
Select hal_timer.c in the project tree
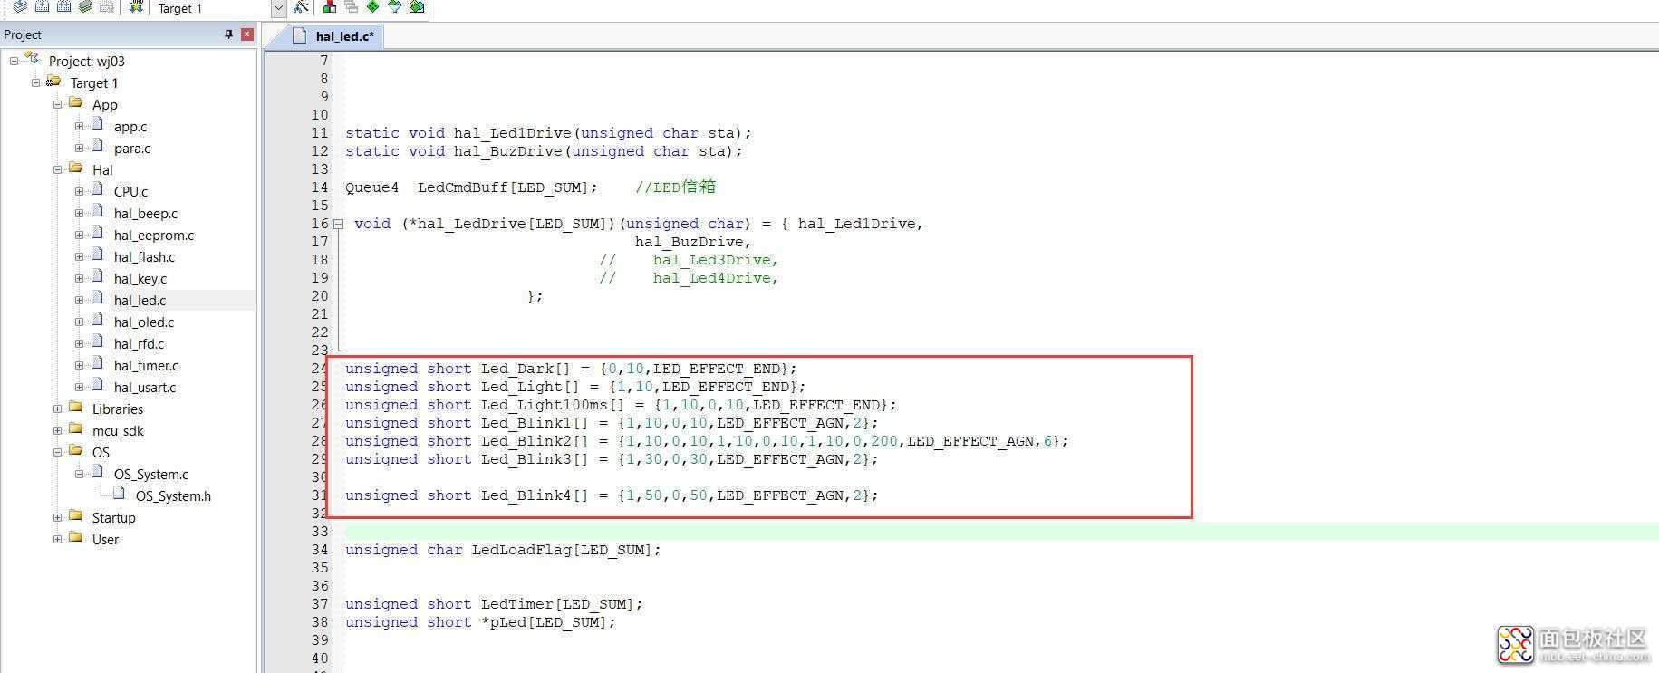[x=147, y=366]
